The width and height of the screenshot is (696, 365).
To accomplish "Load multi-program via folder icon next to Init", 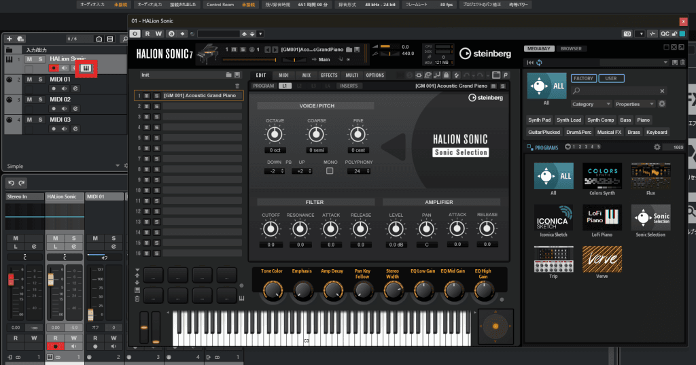I will point(228,75).
